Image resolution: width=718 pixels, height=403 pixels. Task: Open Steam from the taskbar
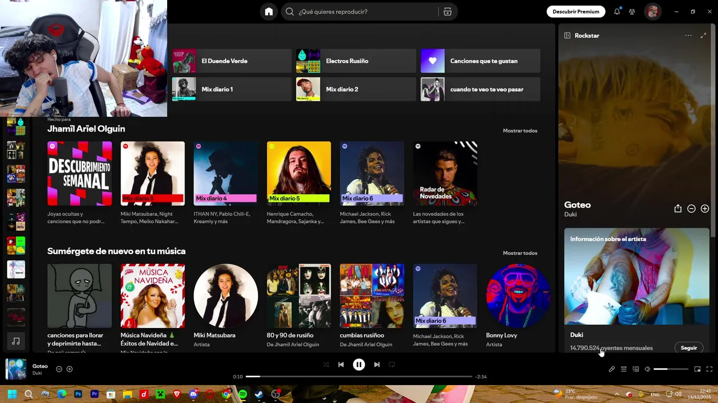coord(259,394)
